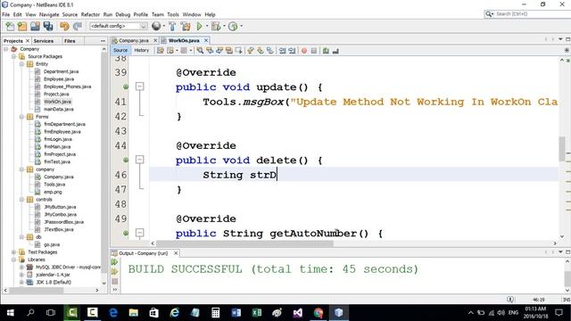
Task: Collapse the Source Packages node
Action: coord(14,56)
